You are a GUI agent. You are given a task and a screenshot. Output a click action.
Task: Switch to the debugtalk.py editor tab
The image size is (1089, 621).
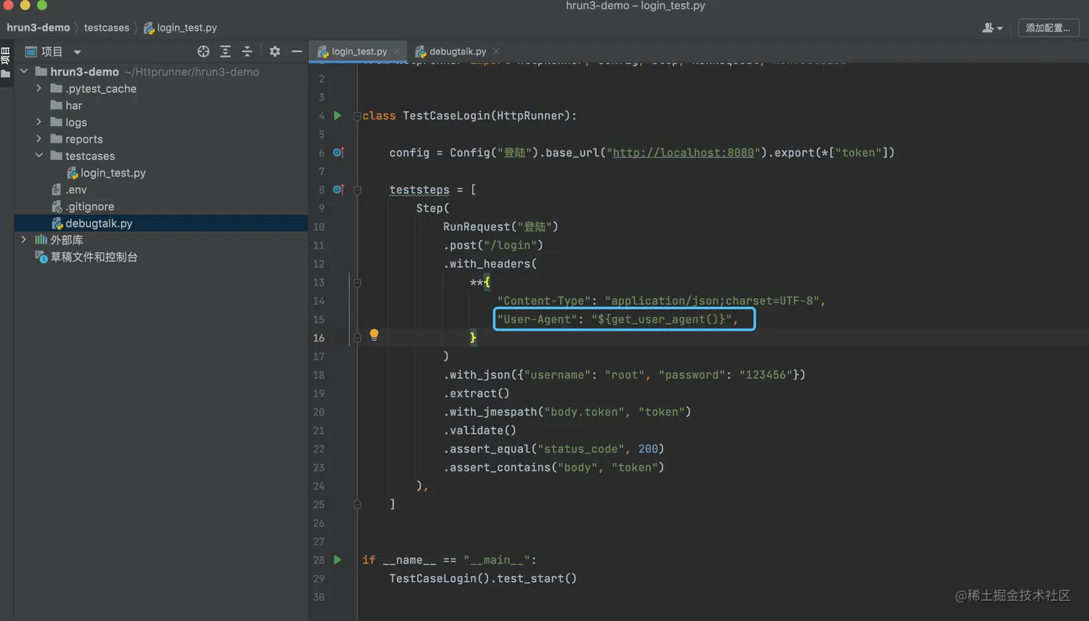coord(457,51)
